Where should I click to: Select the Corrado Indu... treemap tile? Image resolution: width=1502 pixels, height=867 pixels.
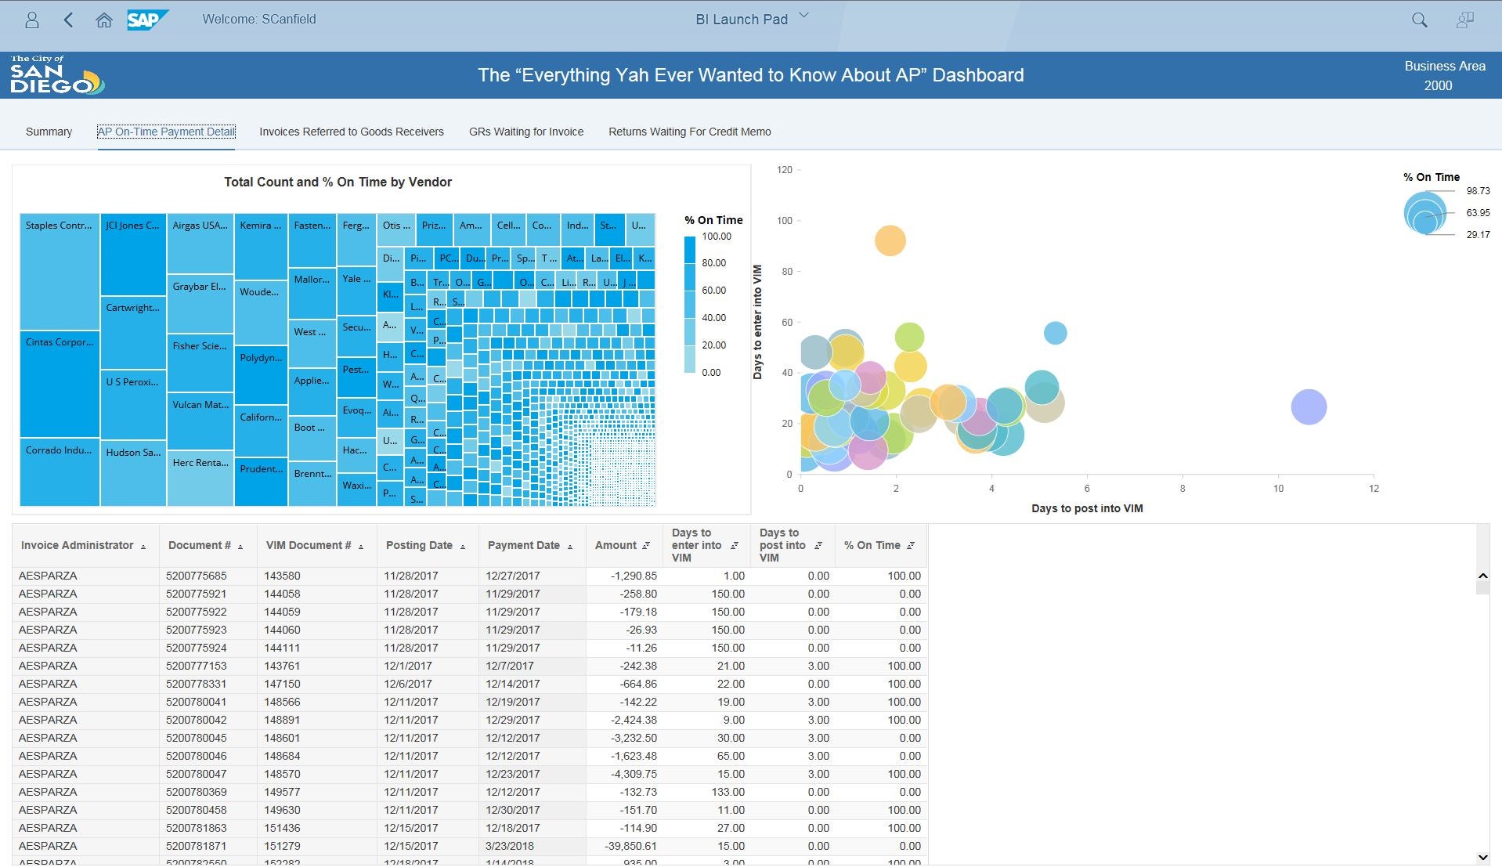click(x=60, y=471)
